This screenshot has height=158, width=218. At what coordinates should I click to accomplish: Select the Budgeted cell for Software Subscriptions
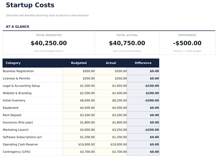click(79, 137)
